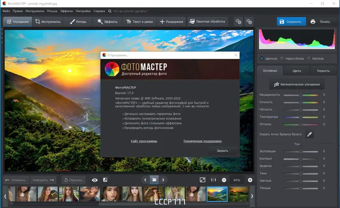
Task: Click the Сочность slider handle
Action: click(x=300, y=103)
